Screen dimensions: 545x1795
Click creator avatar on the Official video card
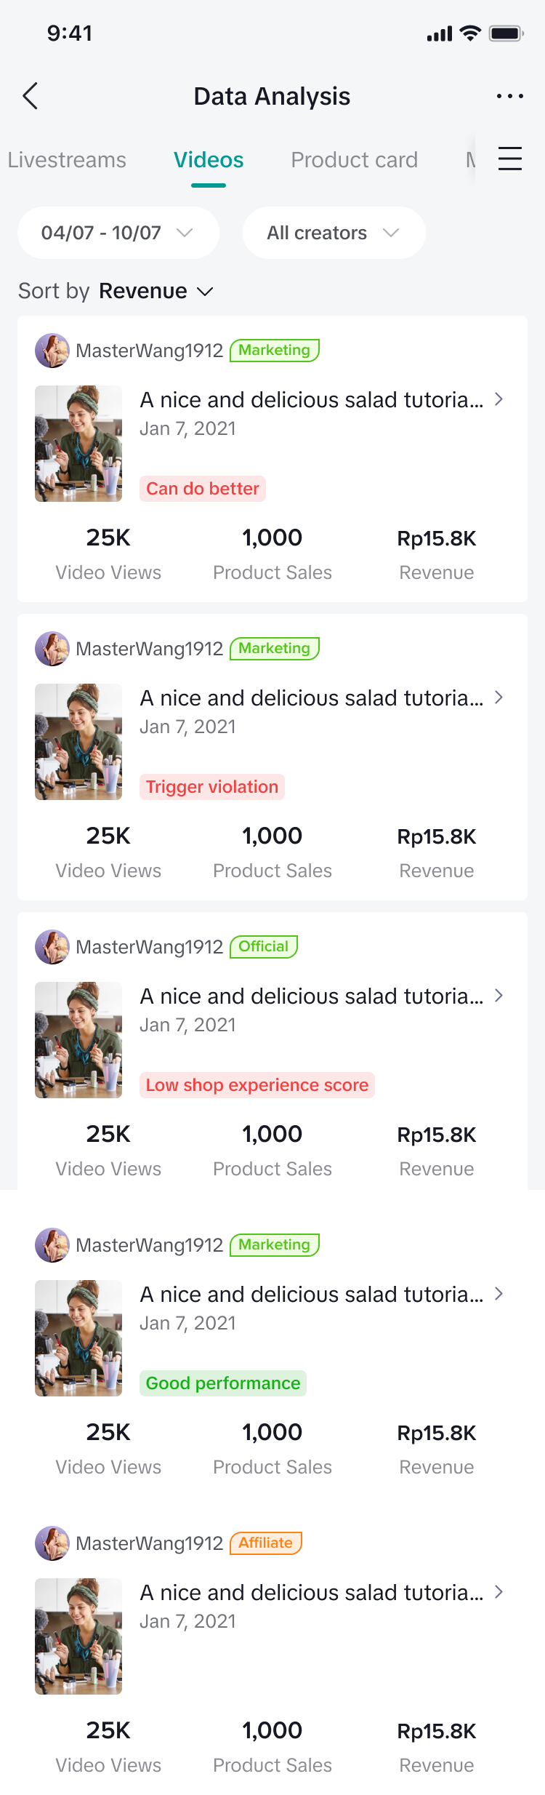pos(52,947)
